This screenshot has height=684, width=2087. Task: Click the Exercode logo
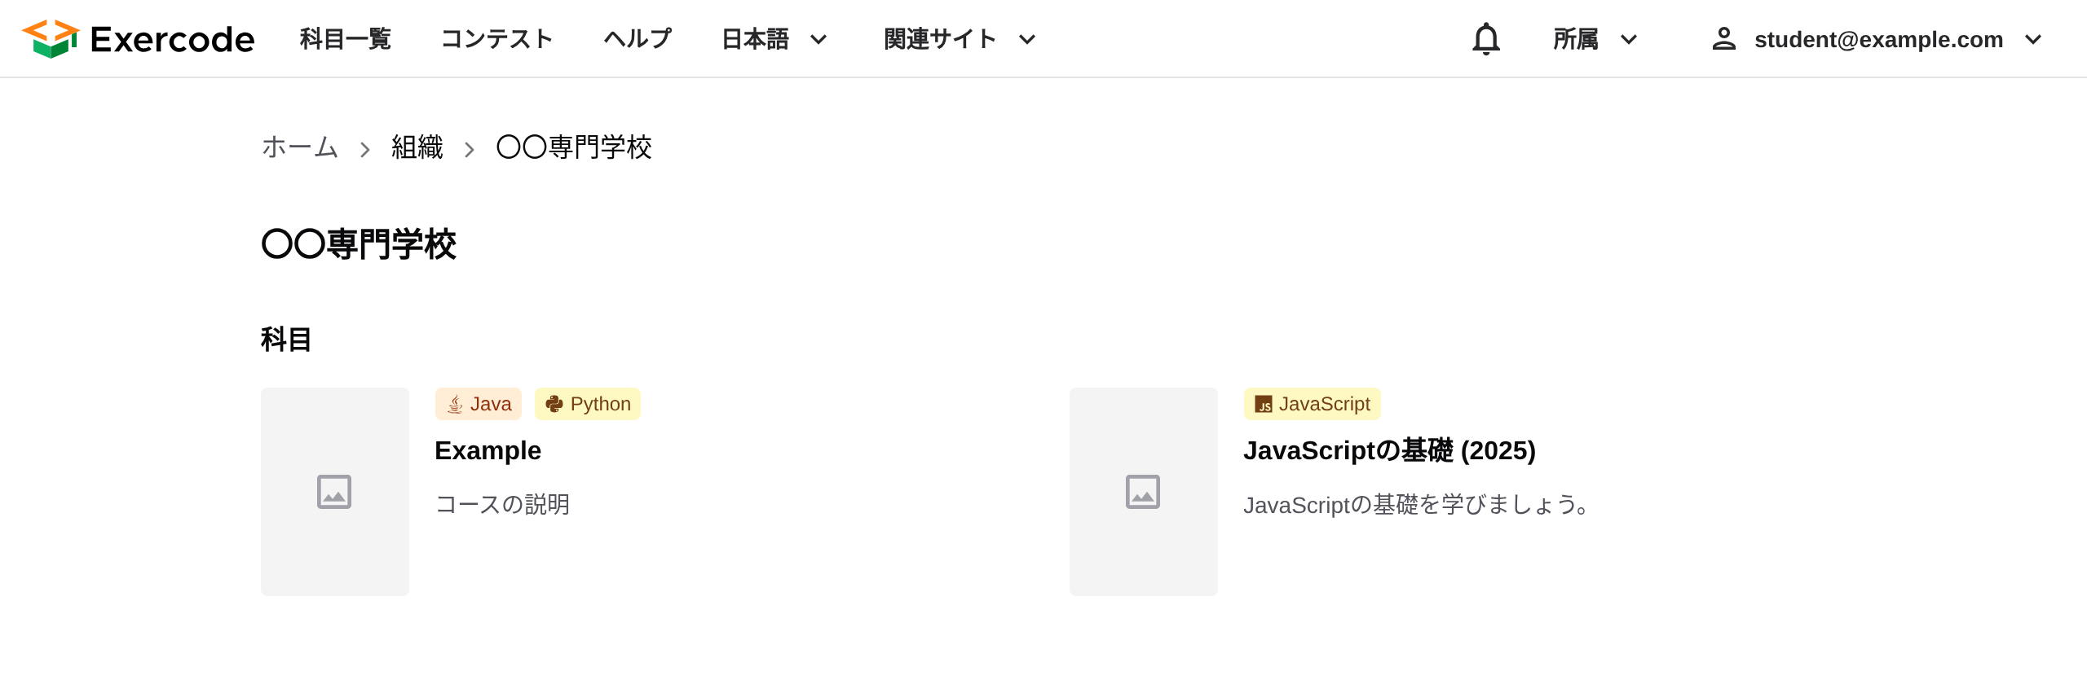coord(138,39)
